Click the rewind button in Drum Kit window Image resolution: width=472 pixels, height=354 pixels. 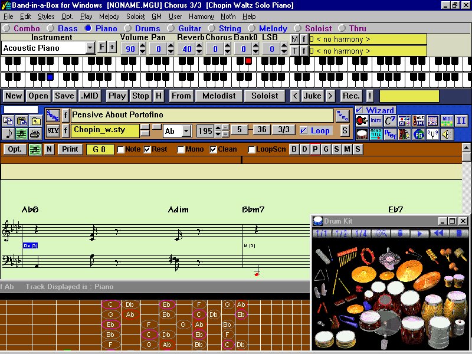[438, 234]
